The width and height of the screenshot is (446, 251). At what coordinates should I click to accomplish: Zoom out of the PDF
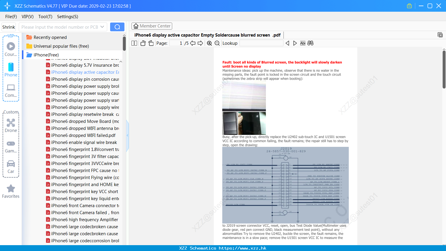(217, 43)
